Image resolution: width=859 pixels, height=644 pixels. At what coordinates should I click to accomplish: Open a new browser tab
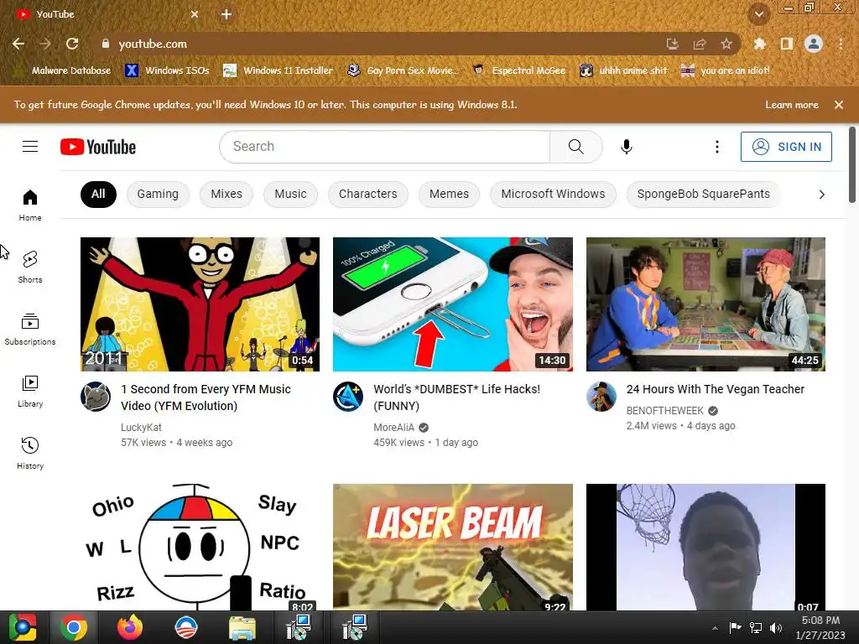tap(226, 14)
